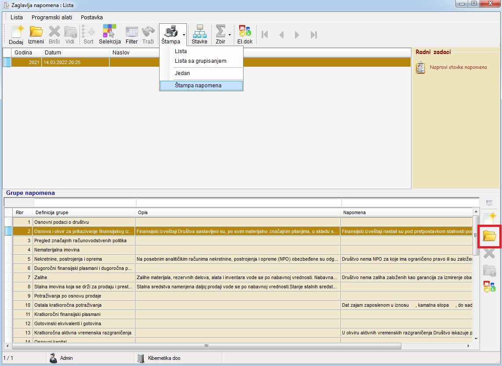The height and width of the screenshot is (366, 502).
Task: Open the Selekcija tool
Action: [109, 34]
